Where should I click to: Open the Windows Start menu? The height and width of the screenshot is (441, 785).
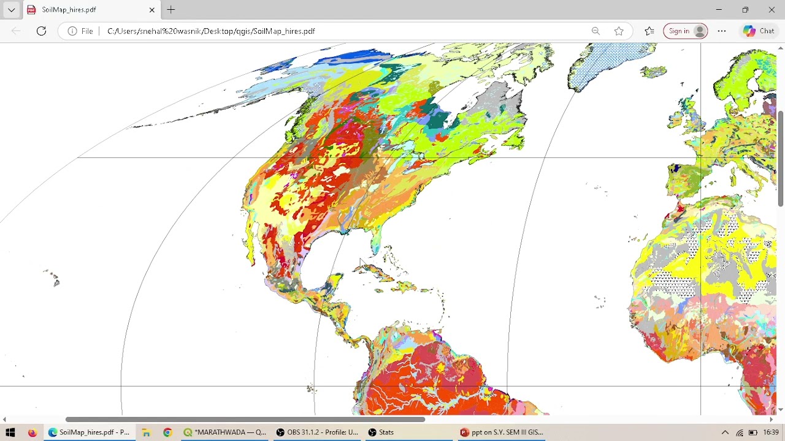[x=10, y=432]
